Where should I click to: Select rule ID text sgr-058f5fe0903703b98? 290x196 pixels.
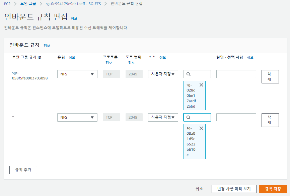click(30, 75)
